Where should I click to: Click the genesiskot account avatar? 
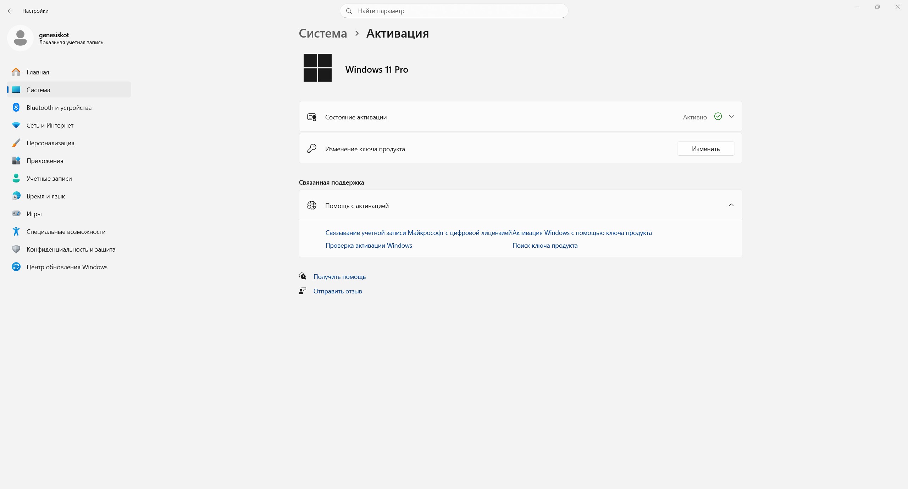(20, 38)
